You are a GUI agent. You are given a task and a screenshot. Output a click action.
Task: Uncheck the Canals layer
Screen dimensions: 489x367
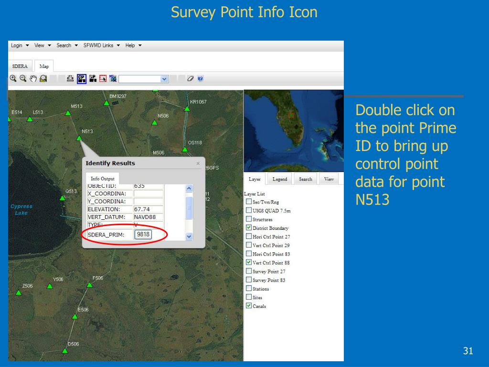coord(248,305)
